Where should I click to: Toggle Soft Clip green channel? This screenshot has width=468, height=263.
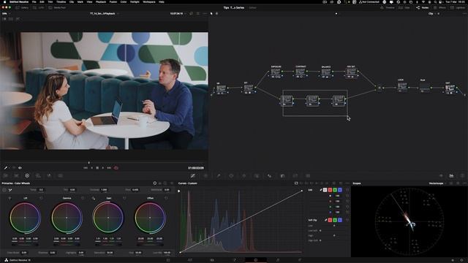335,220
